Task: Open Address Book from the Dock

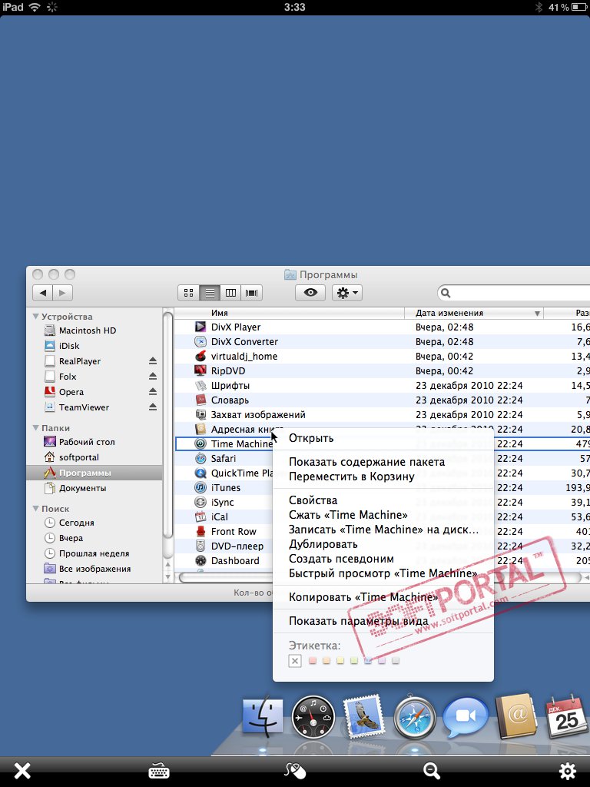Action: coord(516,716)
